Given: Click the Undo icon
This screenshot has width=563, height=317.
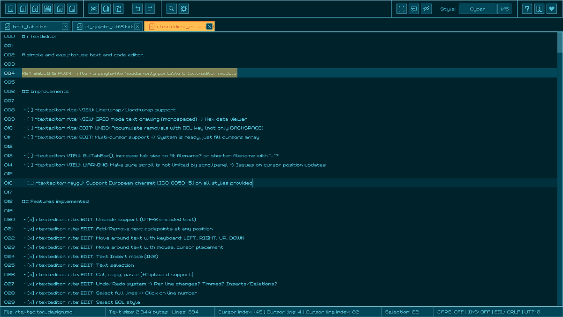Looking at the screenshot, I should coord(137,8).
